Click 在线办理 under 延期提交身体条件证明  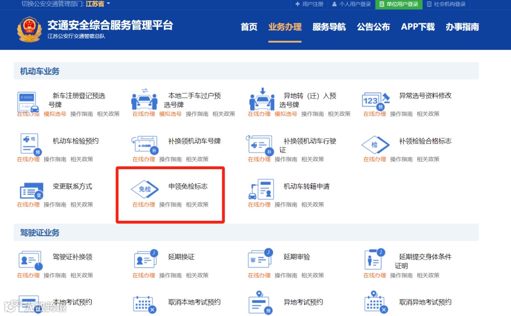pyautogui.click(x=374, y=276)
